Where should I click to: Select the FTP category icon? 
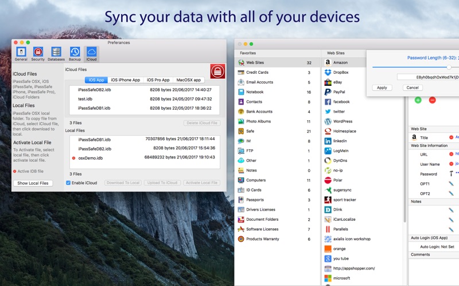tap(241, 150)
